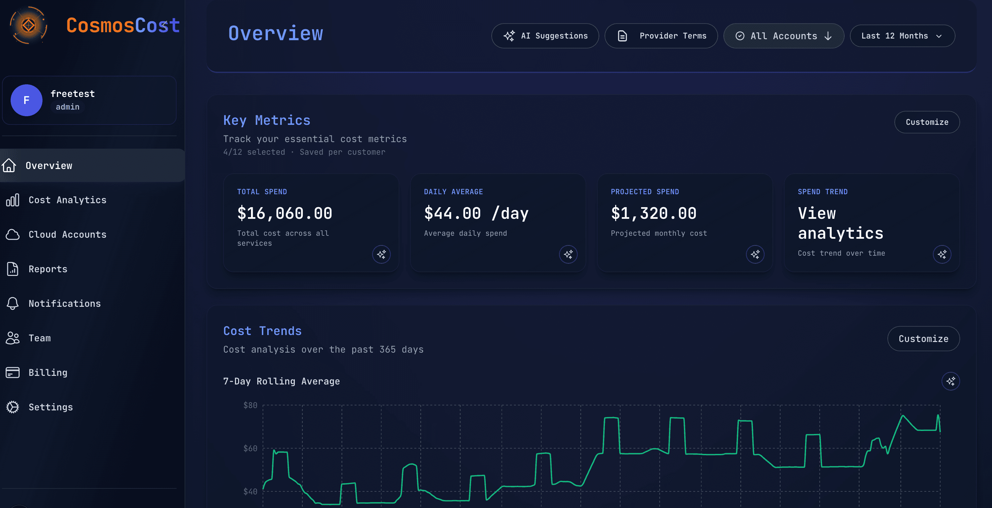
Task: Select Cloud Accounts in the sidebar
Action: 67,234
